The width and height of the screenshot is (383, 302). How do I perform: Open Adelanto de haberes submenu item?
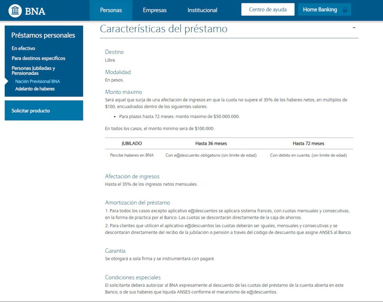pos(35,89)
